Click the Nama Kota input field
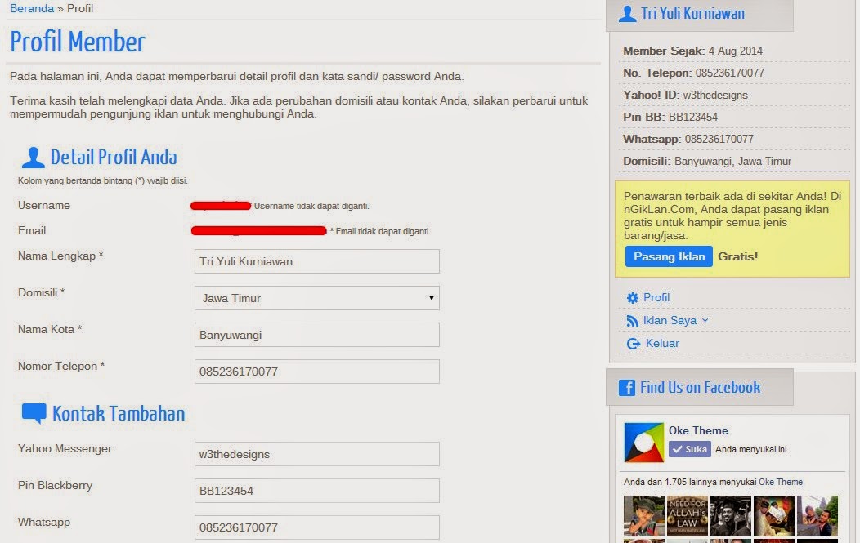The image size is (860, 543). [317, 335]
